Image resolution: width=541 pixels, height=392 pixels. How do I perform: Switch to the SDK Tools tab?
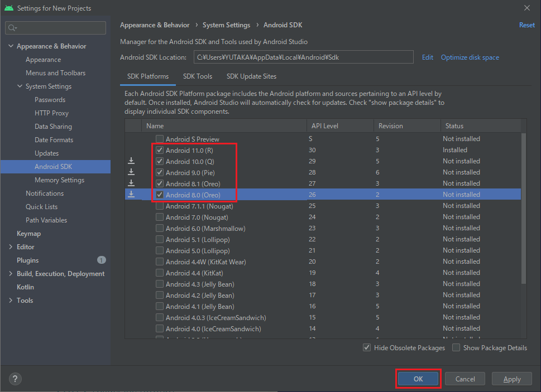point(197,76)
